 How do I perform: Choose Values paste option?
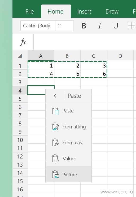coord(68,158)
